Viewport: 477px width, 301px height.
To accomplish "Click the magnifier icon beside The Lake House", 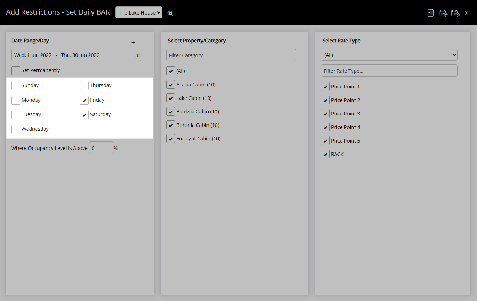I will click(170, 13).
